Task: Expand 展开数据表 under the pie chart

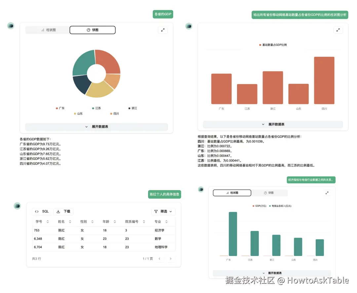Action: coord(96,127)
